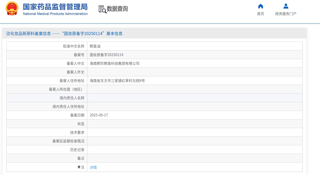Click the 政务服务门户 person icon
This screenshot has height=175, width=320.
tap(286, 6)
